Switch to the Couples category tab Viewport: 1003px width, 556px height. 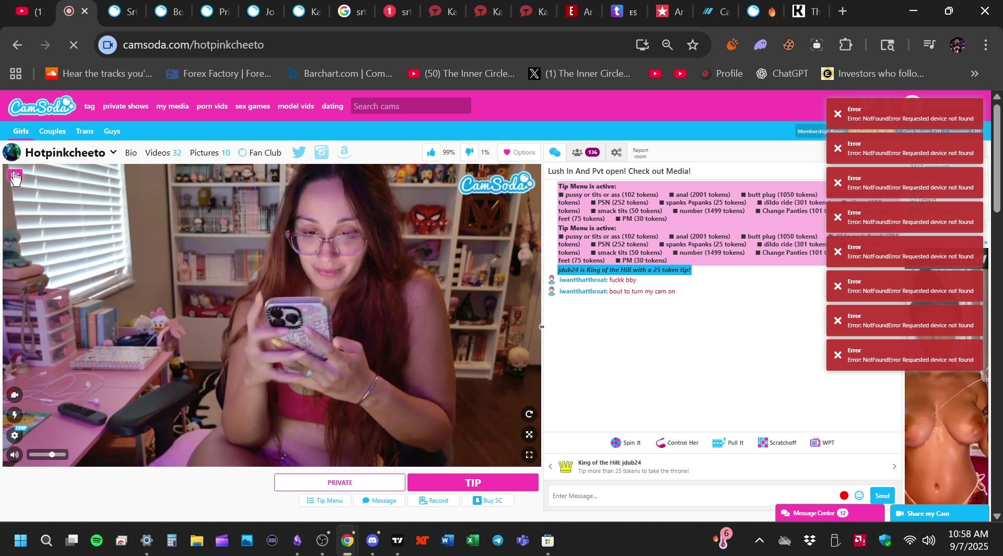[52, 131]
